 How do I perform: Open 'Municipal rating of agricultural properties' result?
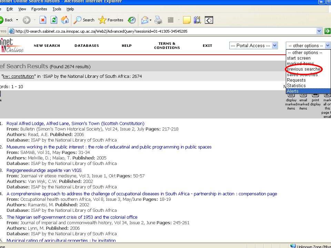(61, 240)
